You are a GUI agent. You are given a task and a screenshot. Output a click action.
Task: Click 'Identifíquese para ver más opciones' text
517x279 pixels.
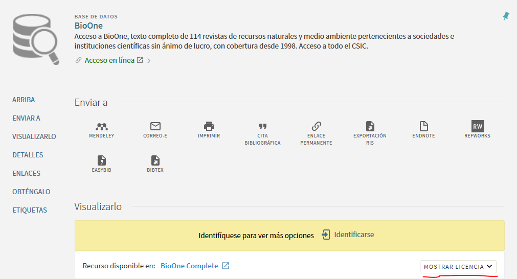coord(256,236)
